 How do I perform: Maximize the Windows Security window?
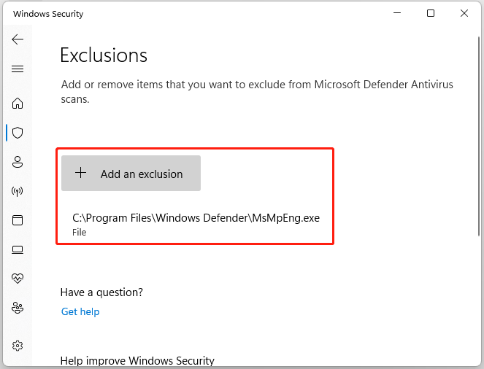431,13
